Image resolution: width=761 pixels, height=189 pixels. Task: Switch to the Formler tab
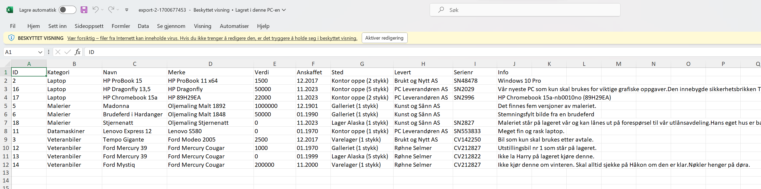point(121,26)
